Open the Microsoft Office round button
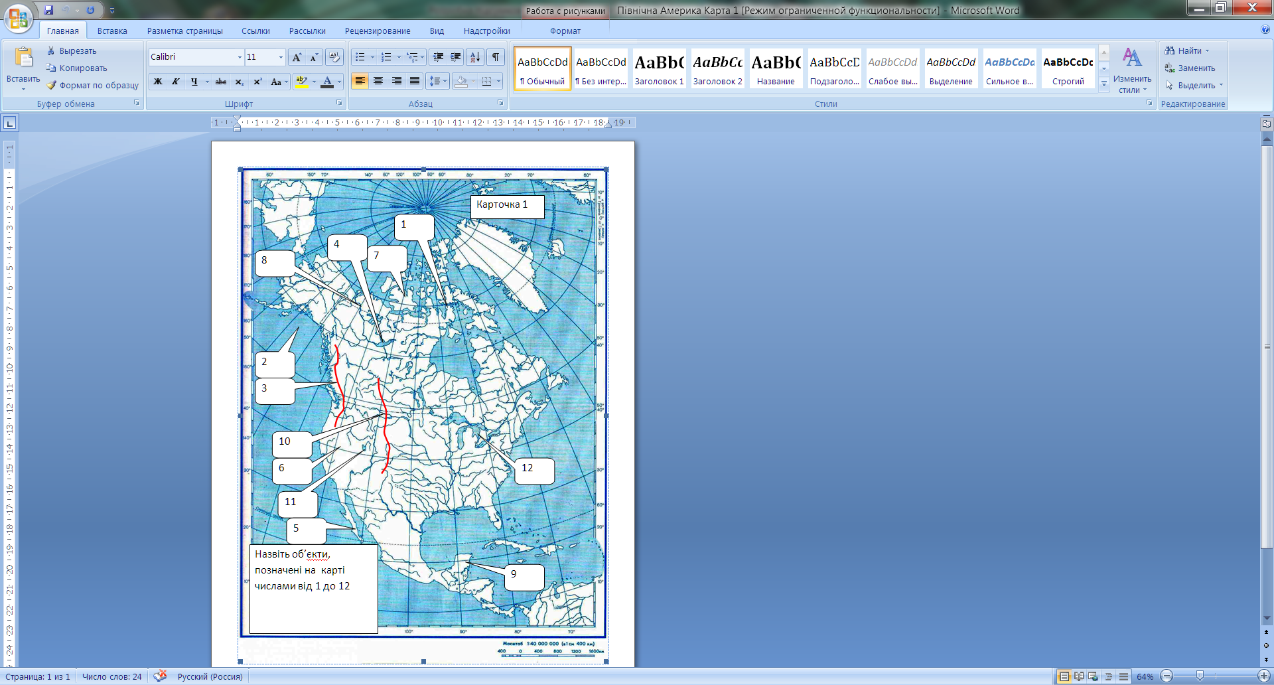The image size is (1274, 685). click(x=18, y=18)
